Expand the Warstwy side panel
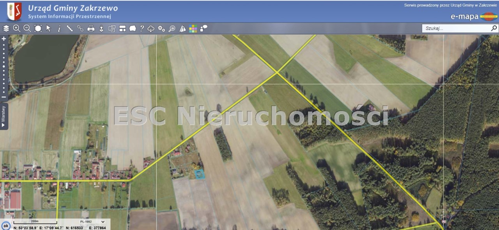 coord(4,116)
